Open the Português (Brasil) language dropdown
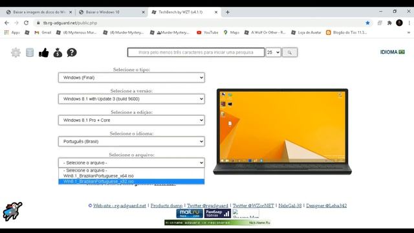 pyautogui.click(x=131, y=141)
